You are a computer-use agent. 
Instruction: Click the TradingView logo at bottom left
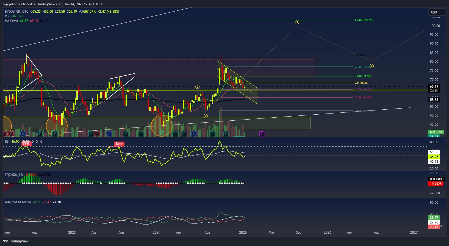point(16,241)
